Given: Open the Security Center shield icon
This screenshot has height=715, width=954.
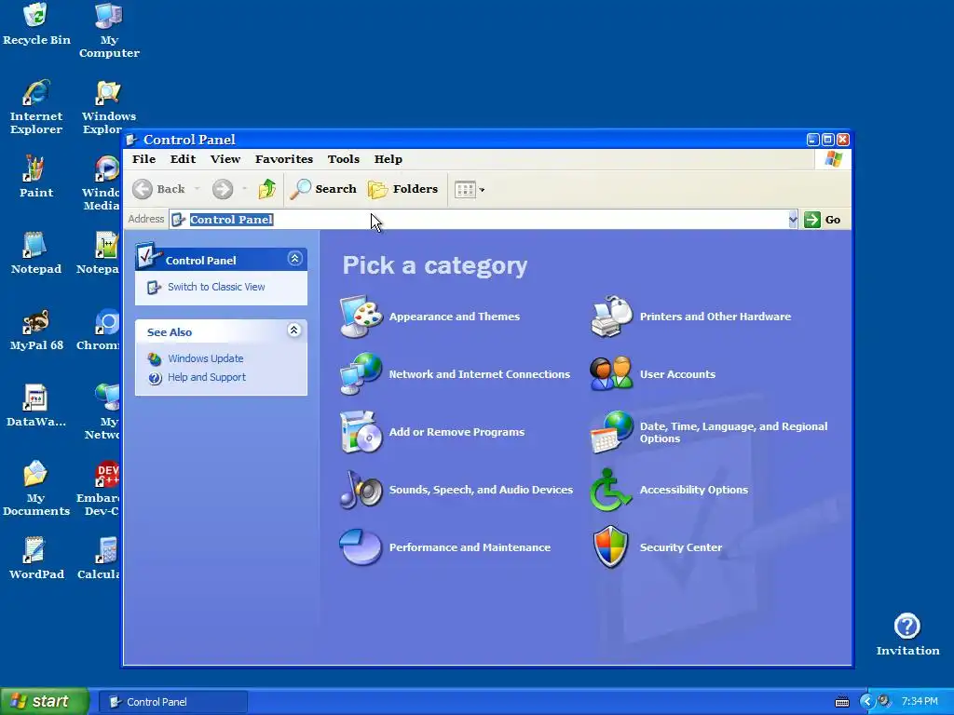Looking at the screenshot, I should tap(611, 547).
